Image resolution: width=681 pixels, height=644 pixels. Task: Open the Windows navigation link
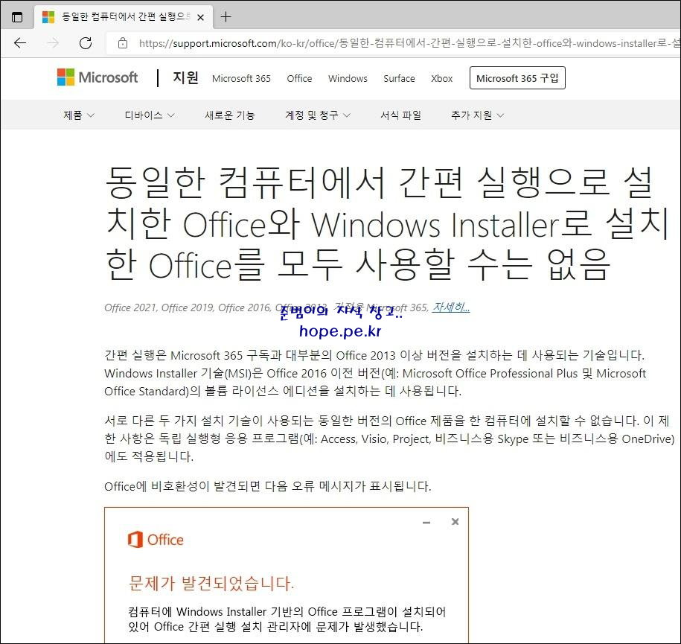point(348,78)
